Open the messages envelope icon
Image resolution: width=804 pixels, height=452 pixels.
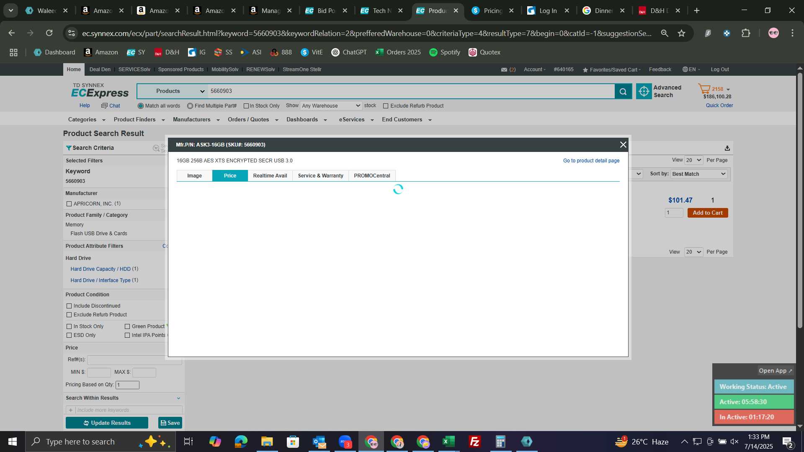pos(504,69)
